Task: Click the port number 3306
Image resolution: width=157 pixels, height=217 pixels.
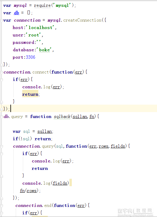Action: 31,57
